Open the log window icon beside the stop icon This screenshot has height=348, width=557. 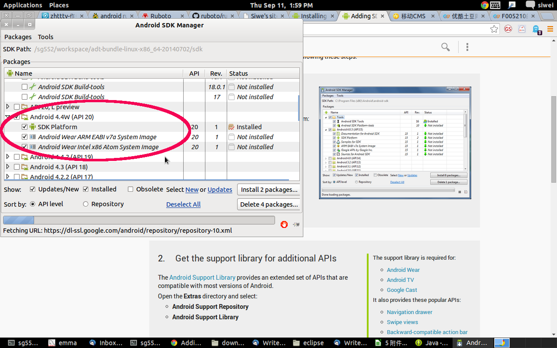coord(296,224)
